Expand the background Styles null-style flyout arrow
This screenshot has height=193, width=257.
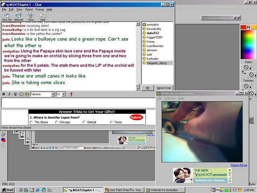point(255,76)
